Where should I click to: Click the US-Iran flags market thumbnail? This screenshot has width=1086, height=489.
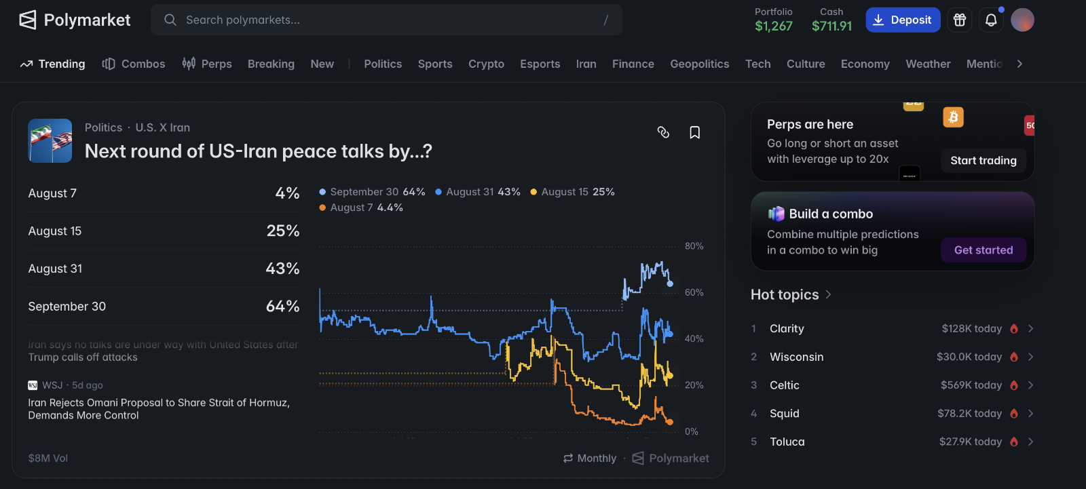(x=50, y=140)
